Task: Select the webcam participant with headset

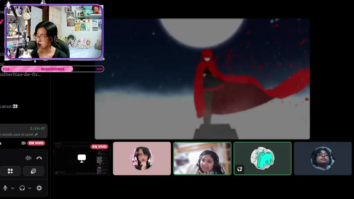Action: point(202,158)
